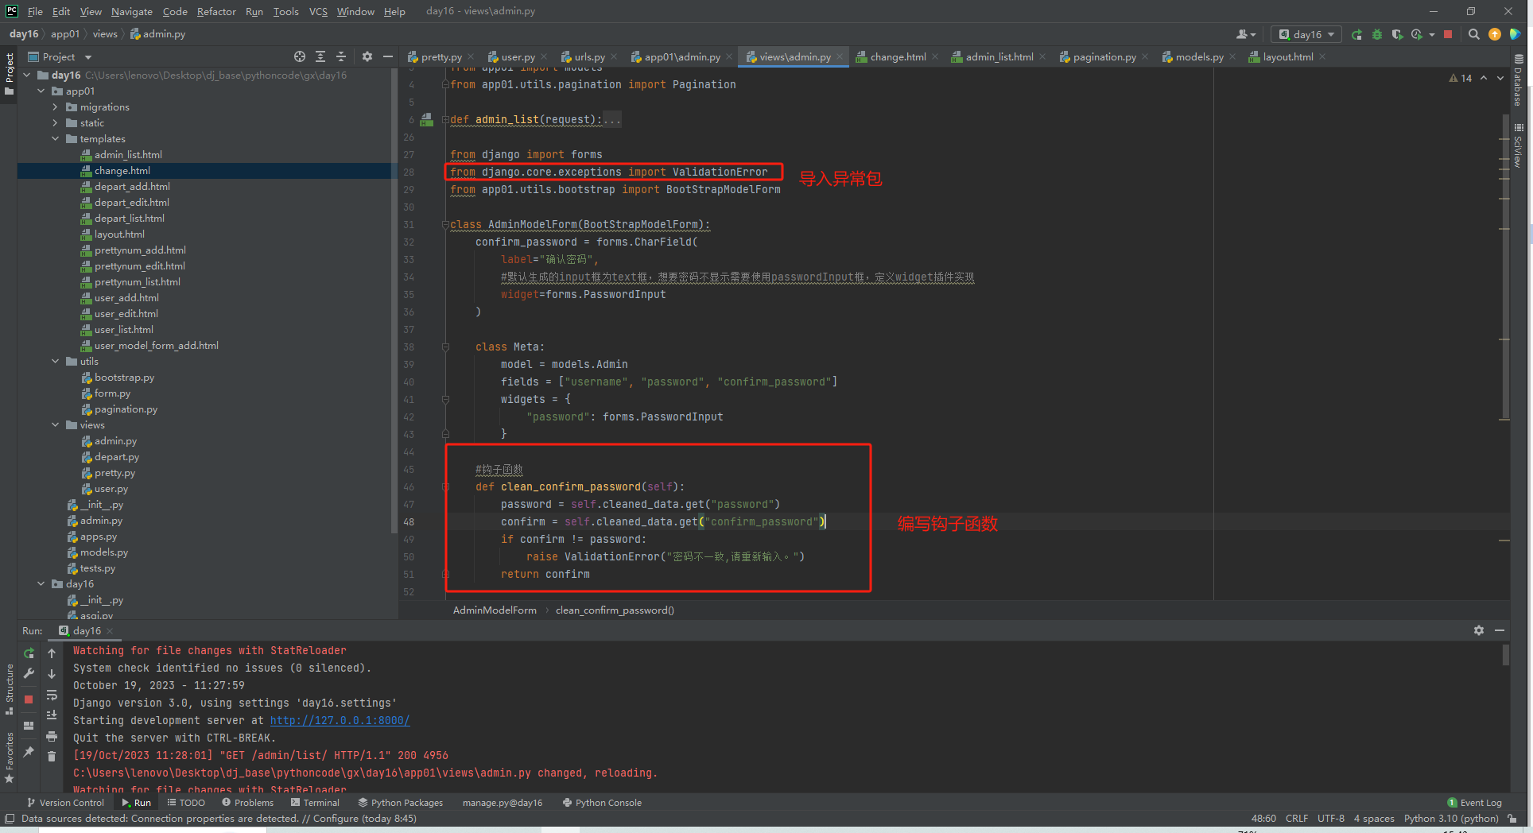Image resolution: width=1533 pixels, height=833 pixels.
Task: Stop process in Run panel sidebar
Action: [x=29, y=699]
